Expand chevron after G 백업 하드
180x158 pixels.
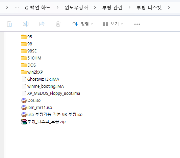pyautogui.click(x=57, y=7)
